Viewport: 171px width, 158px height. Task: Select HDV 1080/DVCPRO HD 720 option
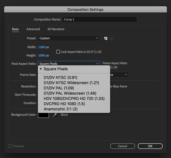tap(74, 99)
